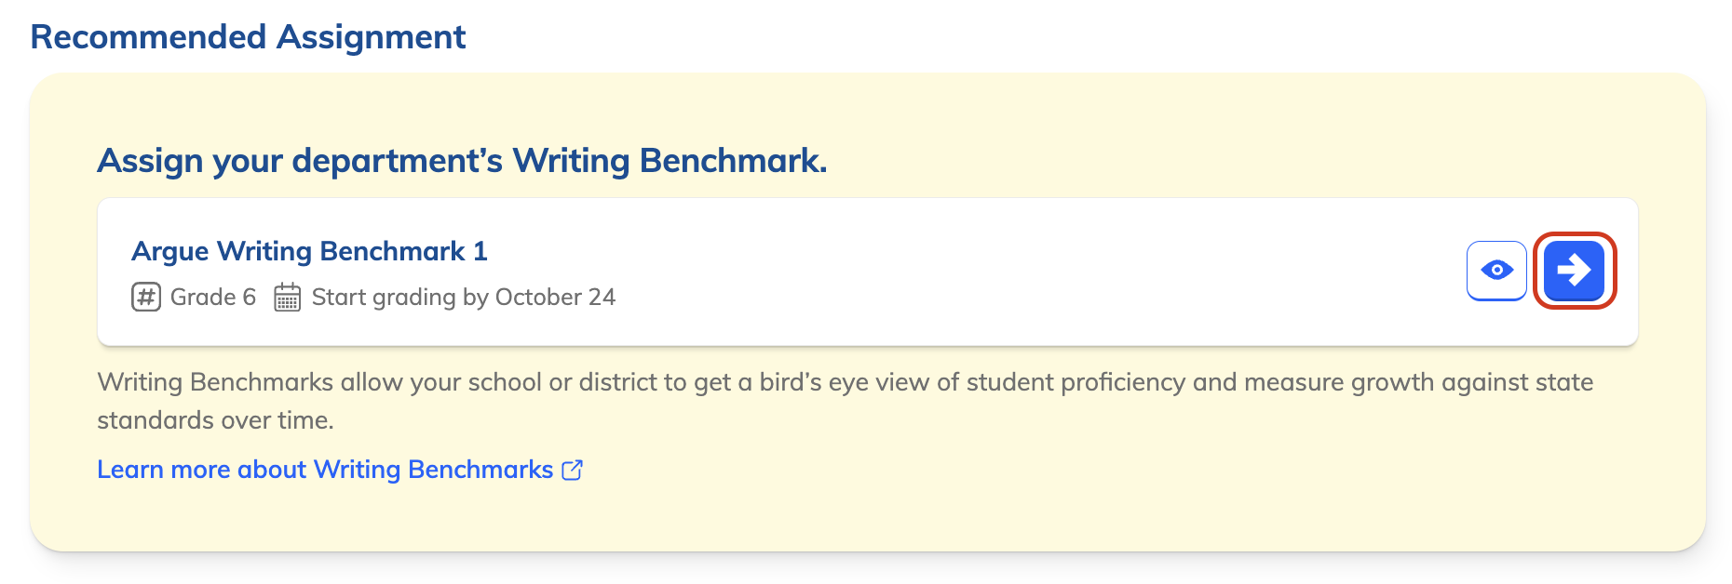Click Start grading by October 24 text
Image resolution: width=1732 pixels, height=584 pixels.
coord(464,298)
